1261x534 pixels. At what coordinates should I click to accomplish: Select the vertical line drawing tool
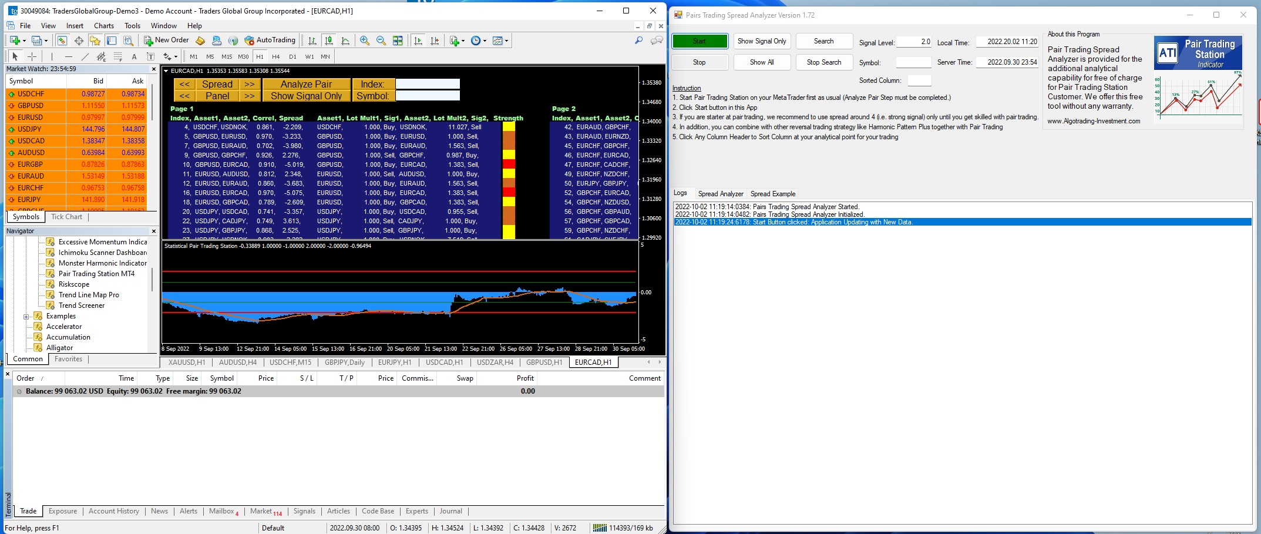click(x=52, y=56)
